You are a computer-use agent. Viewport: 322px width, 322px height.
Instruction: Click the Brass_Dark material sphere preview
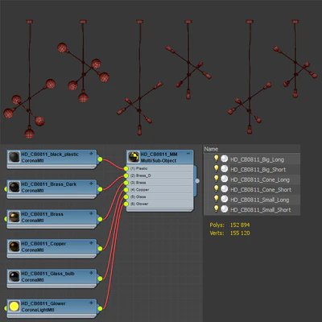(x=14, y=188)
